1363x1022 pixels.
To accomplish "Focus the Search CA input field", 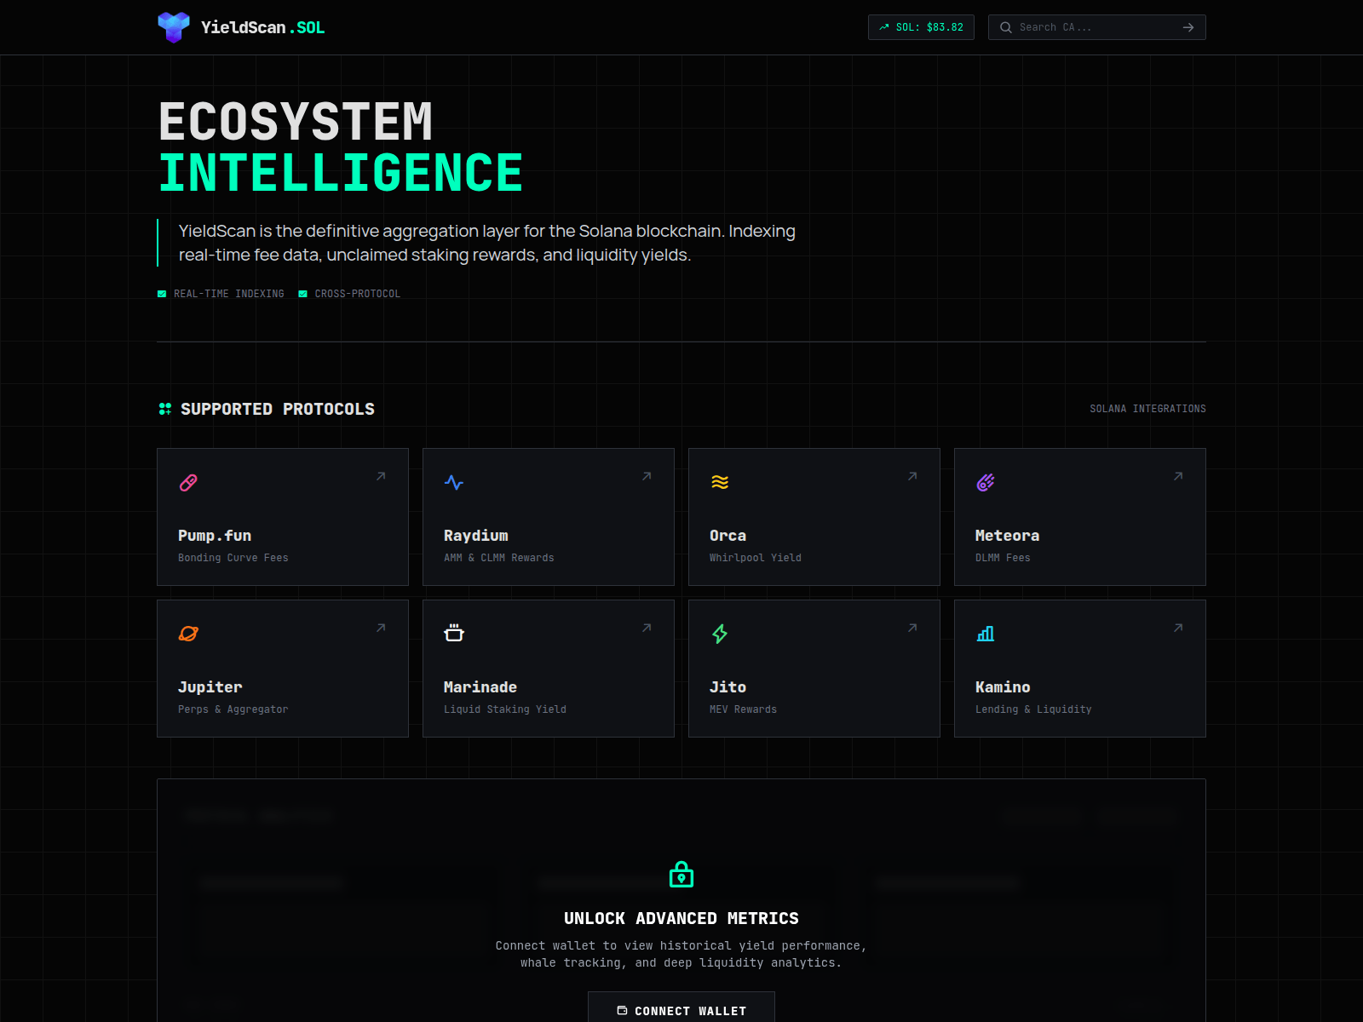I will click(1096, 27).
